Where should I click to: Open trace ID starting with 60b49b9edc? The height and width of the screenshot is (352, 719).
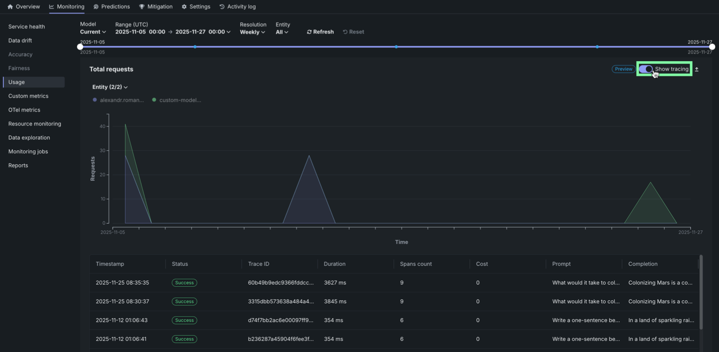click(280, 283)
